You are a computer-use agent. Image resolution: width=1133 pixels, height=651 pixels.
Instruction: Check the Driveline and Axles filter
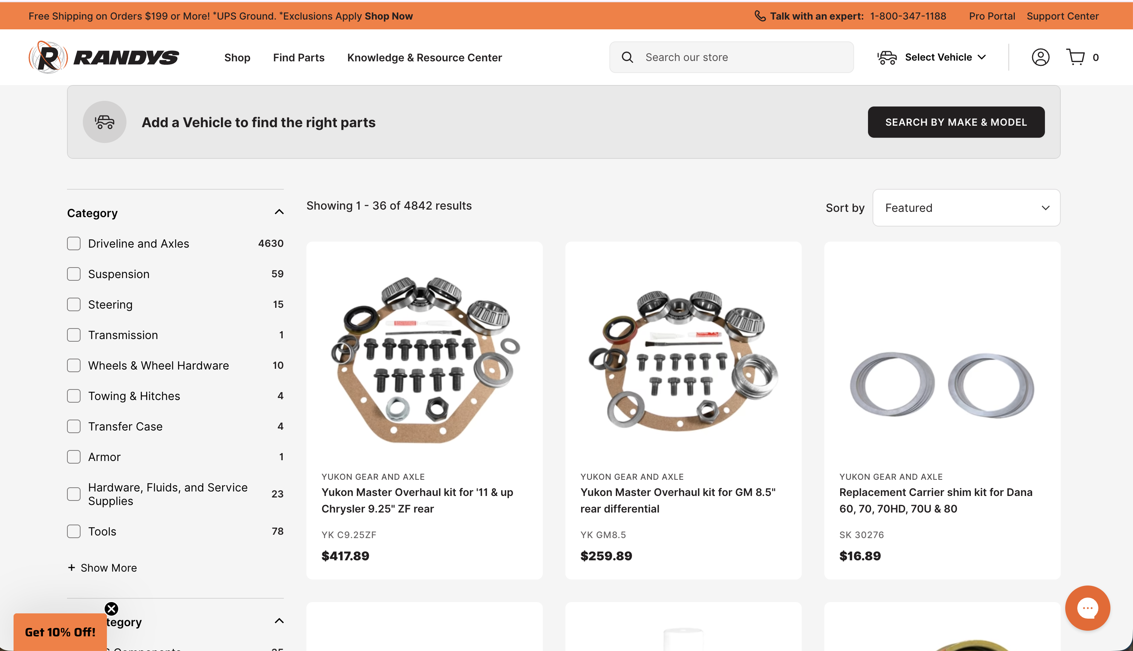coord(74,244)
